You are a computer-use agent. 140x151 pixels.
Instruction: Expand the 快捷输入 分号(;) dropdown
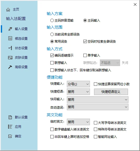point(78,84)
